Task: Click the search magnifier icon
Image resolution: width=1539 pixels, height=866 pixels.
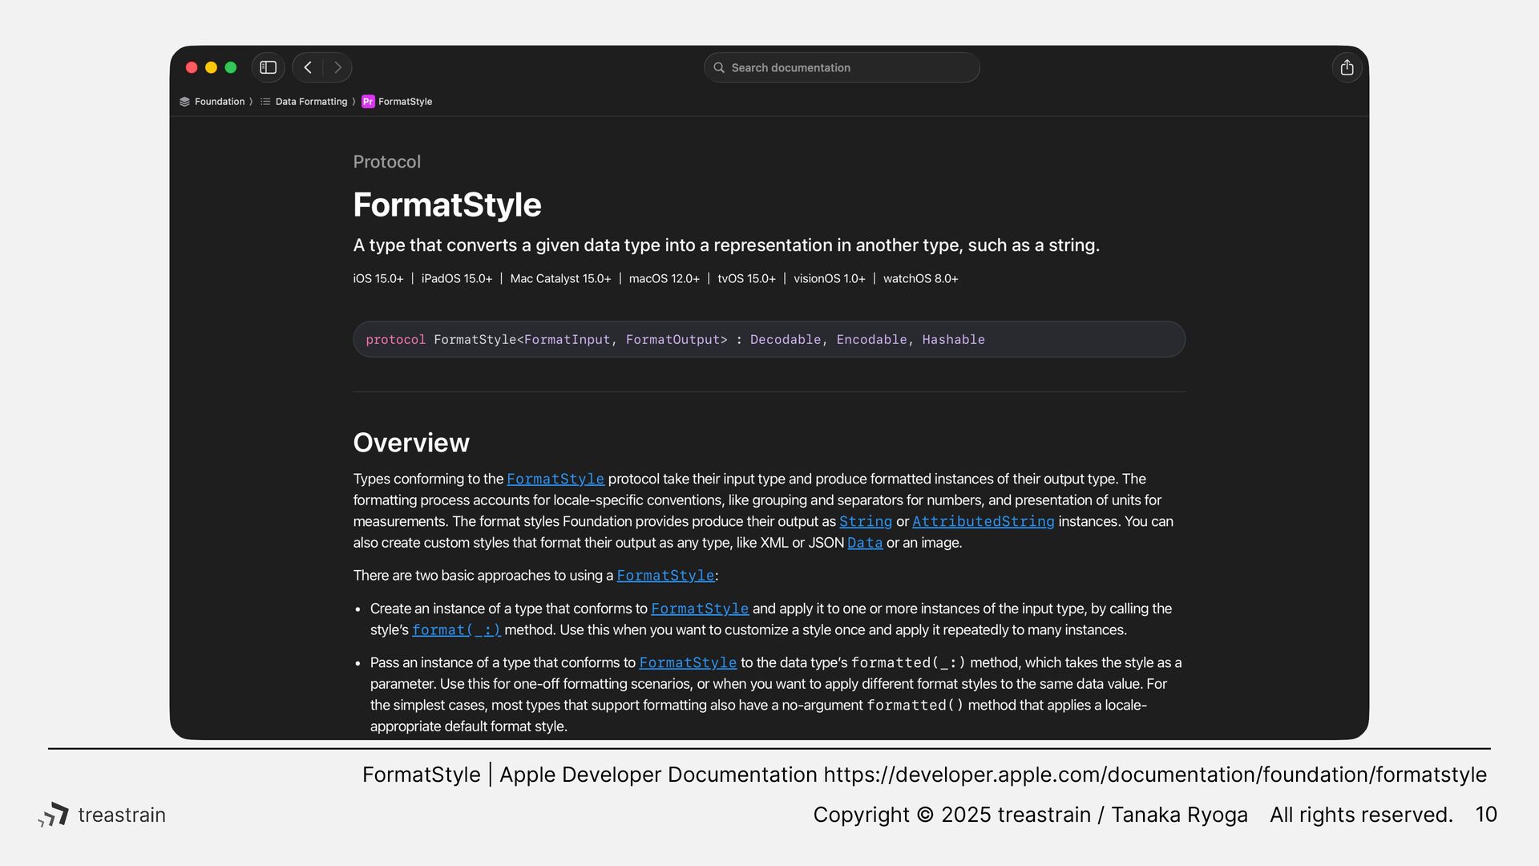Action: pyautogui.click(x=719, y=67)
